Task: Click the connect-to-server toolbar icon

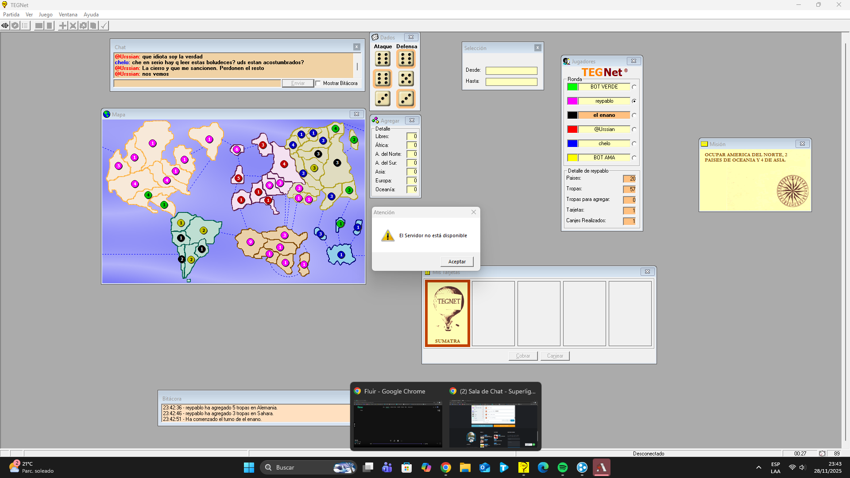Action: [5, 26]
